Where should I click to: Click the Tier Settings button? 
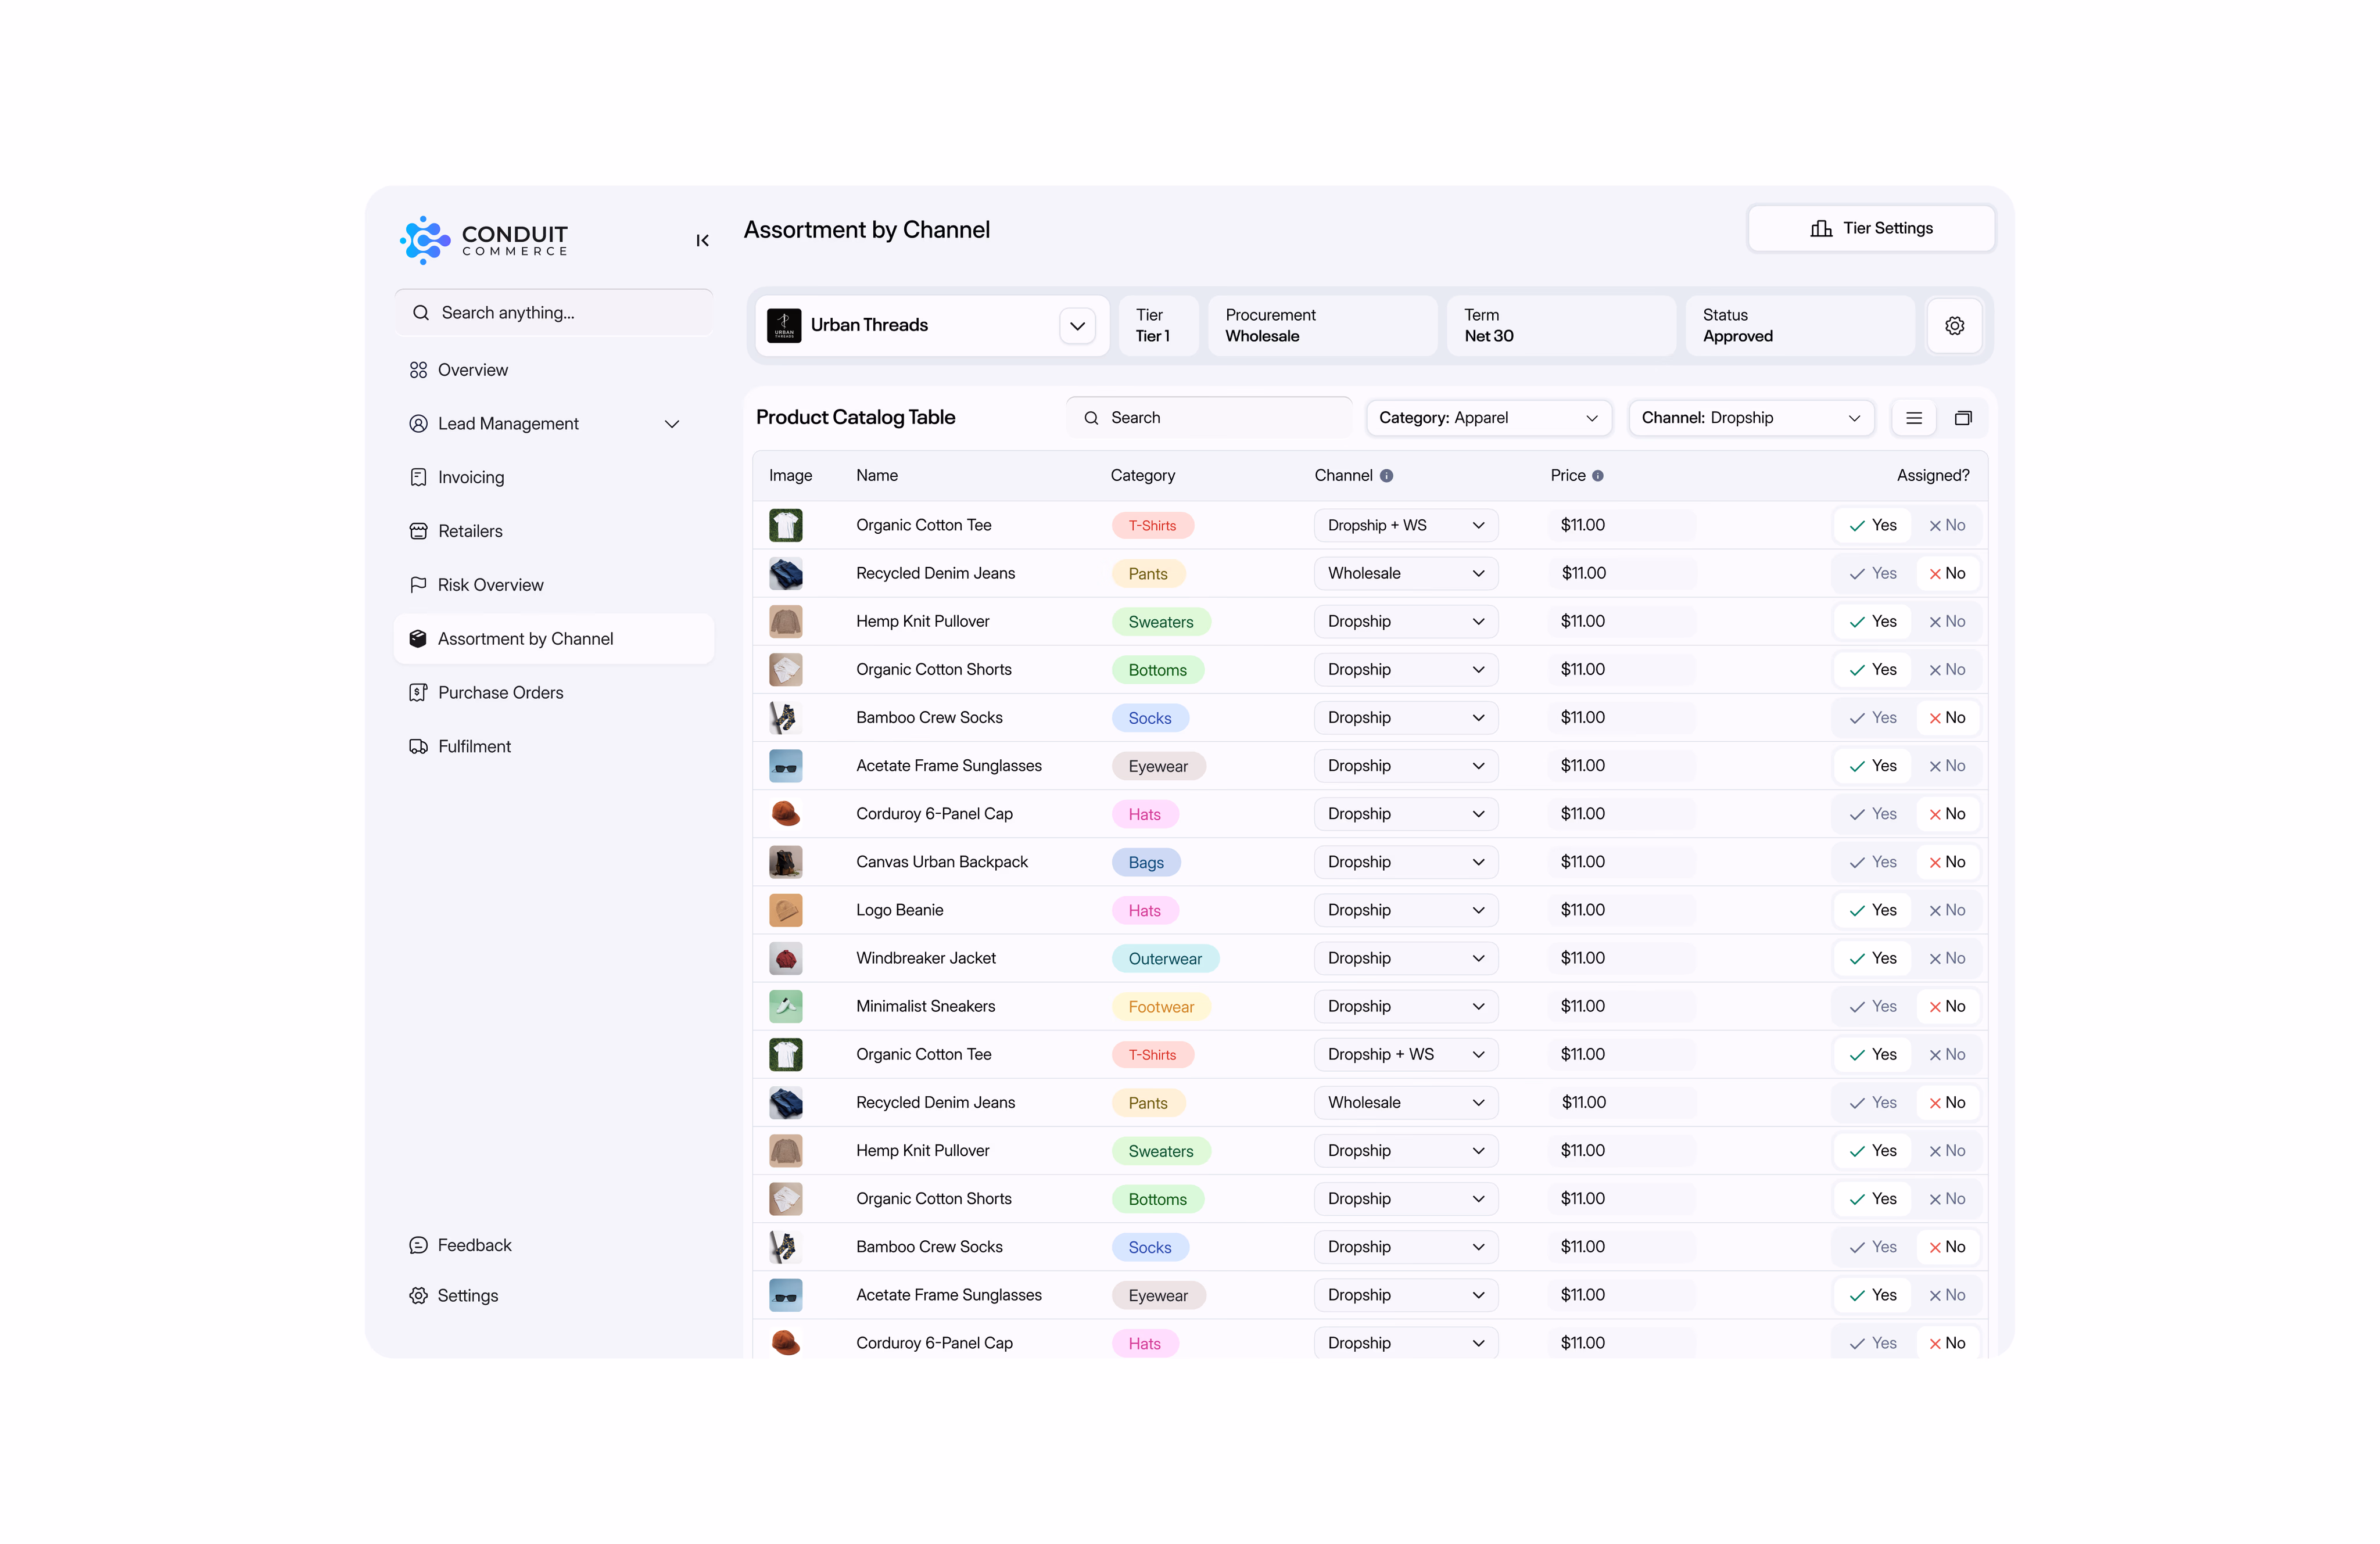[x=1871, y=228]
